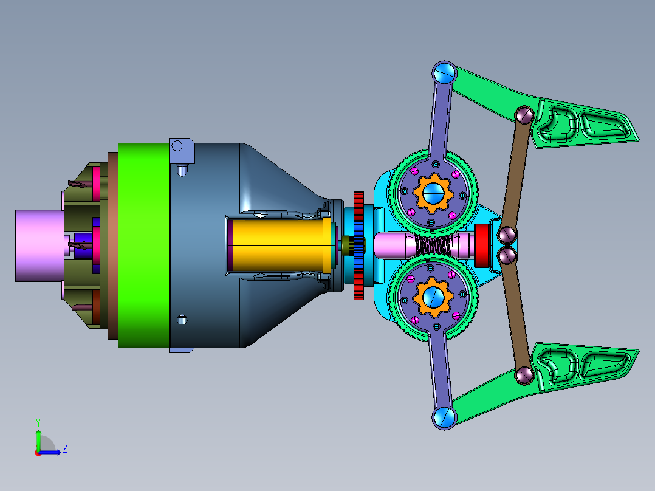
Task: Select pivot screw on lower gripper finger
Action: [x=524, y=376]
